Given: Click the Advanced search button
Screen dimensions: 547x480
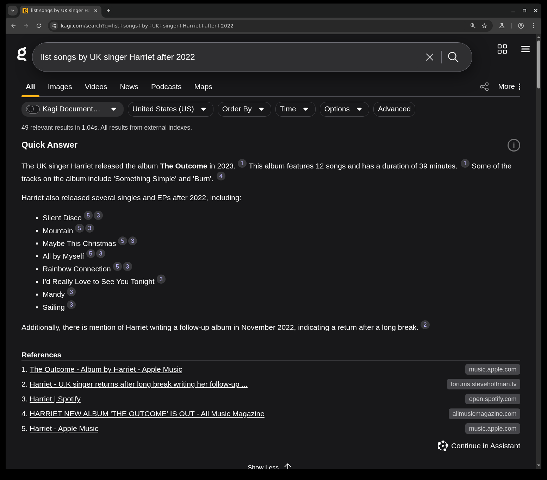Looking at the screenshot, I should click(x=394, y=109).
